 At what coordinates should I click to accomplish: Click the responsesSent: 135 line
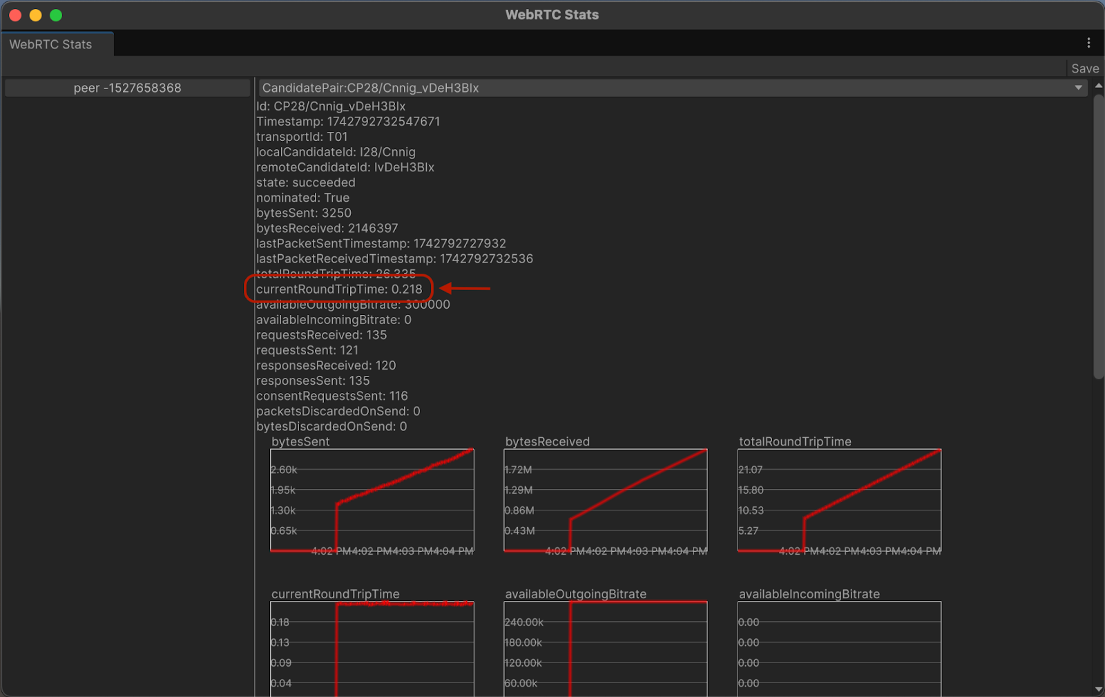313,381
